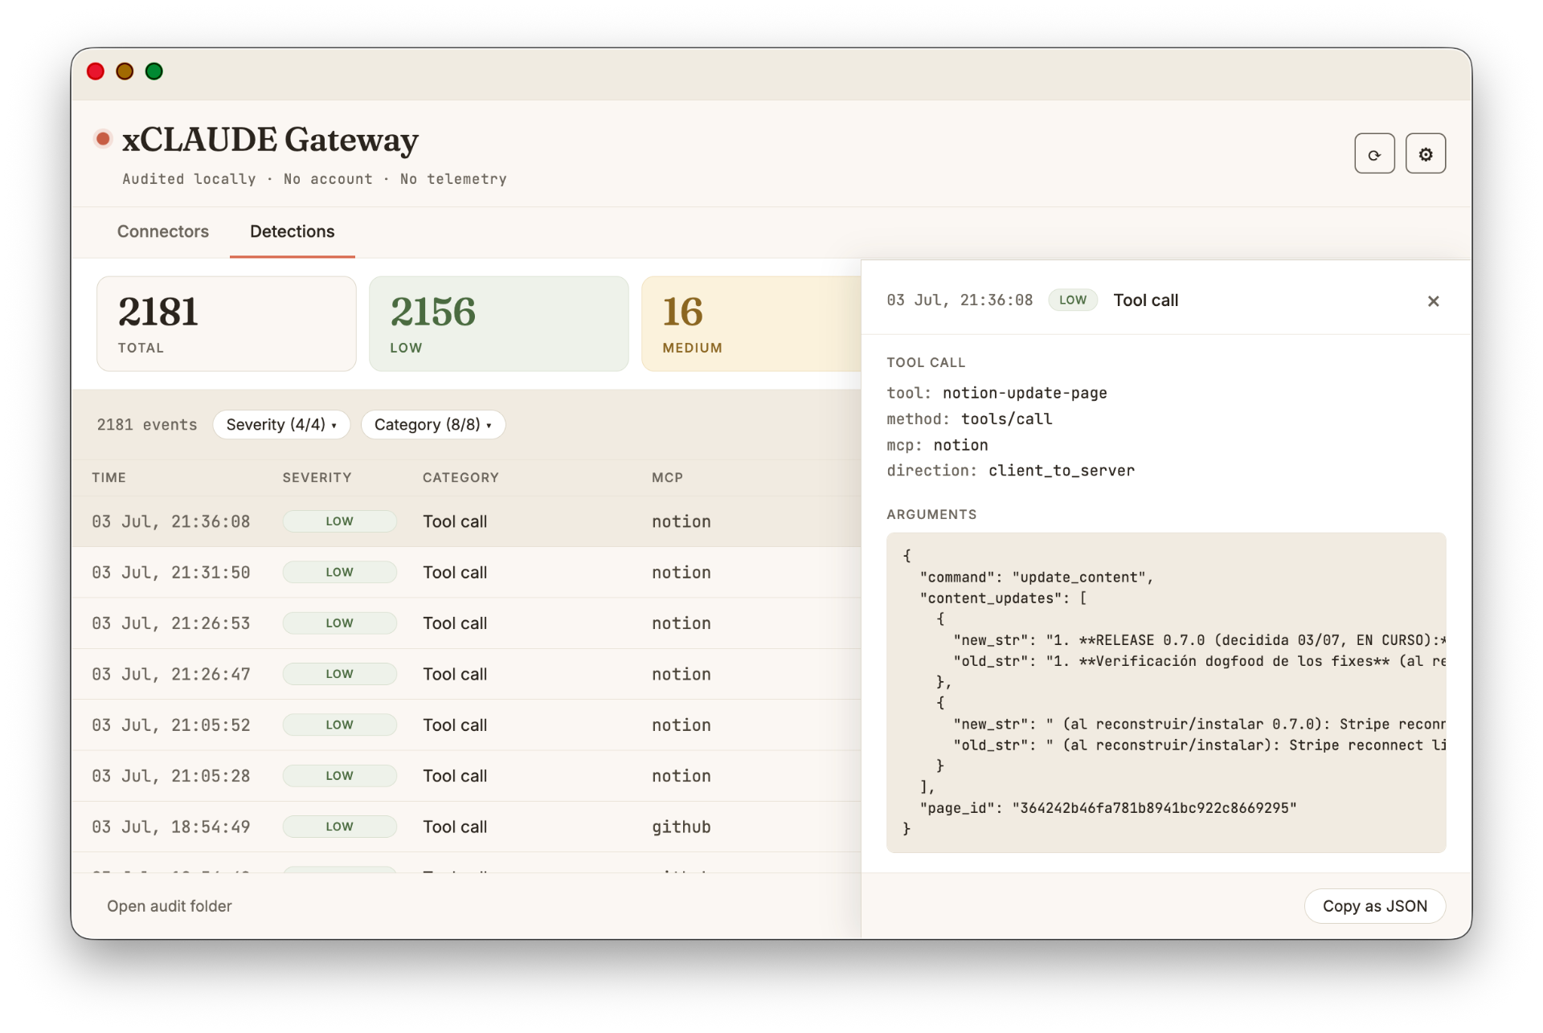
Task: Click the xCLAUDE Gateway title
Action: (x=270, y=140)
